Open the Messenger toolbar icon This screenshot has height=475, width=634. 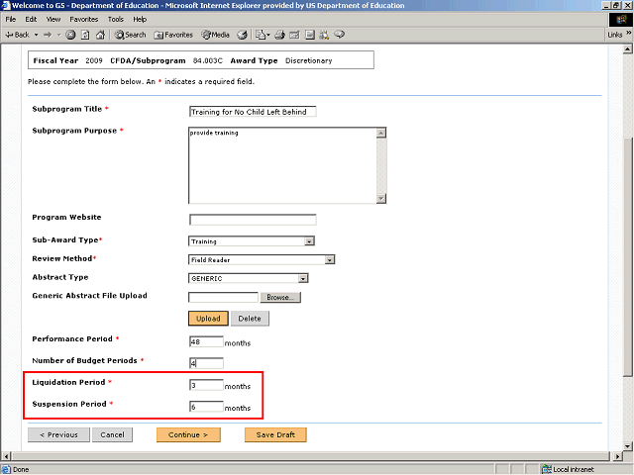pyautogui.click(x=339, y=35)
